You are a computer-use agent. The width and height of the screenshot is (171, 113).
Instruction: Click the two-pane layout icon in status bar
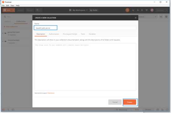pos(158,110)
